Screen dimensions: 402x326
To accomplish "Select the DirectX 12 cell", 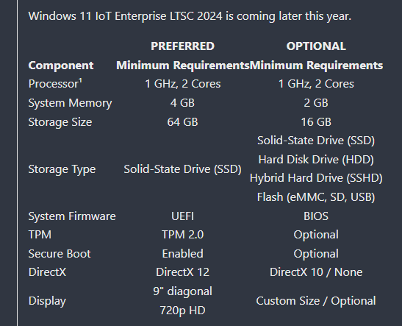I will coord(182,272).
